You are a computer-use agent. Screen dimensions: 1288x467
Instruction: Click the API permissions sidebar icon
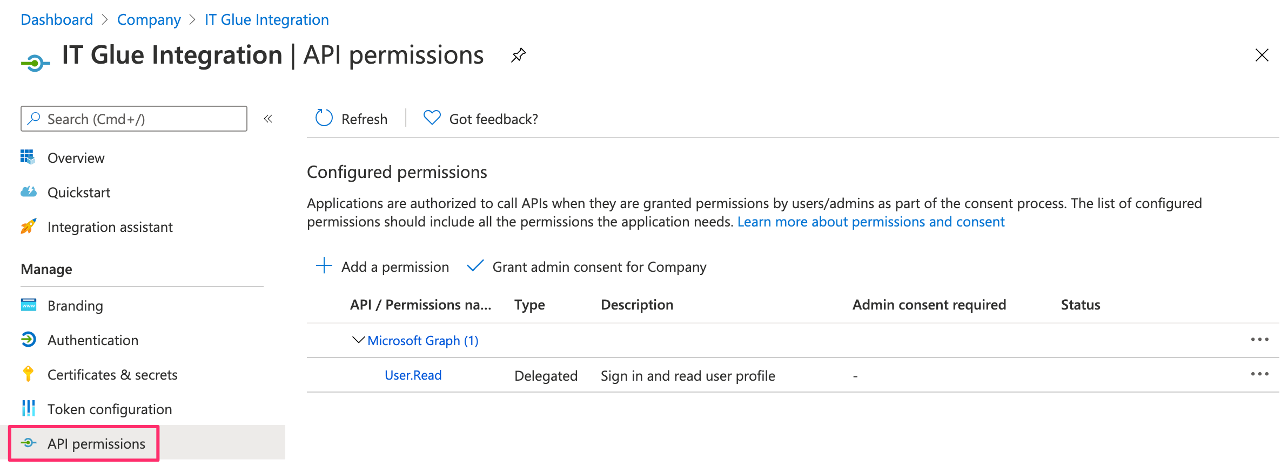pos(28,443)
